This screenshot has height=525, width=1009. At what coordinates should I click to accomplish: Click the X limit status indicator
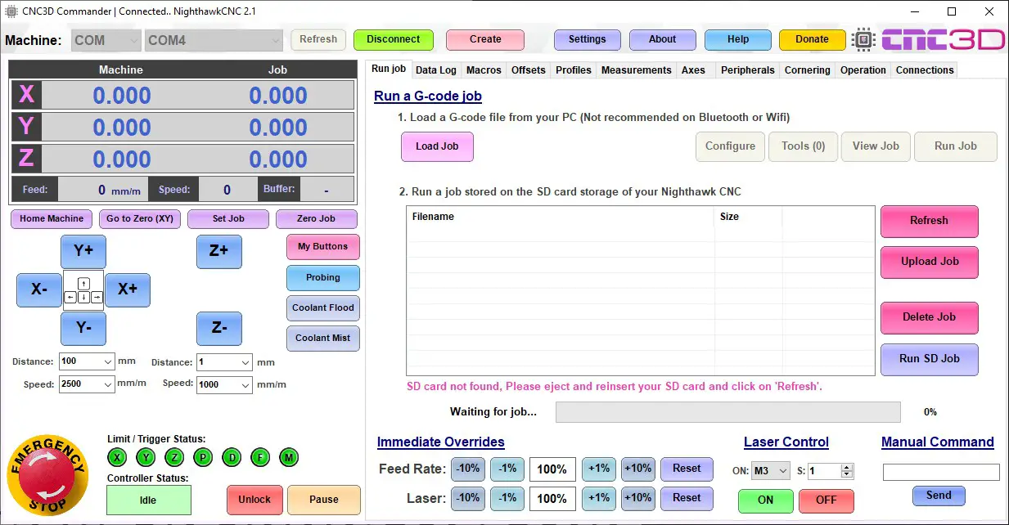pos(117,457)
